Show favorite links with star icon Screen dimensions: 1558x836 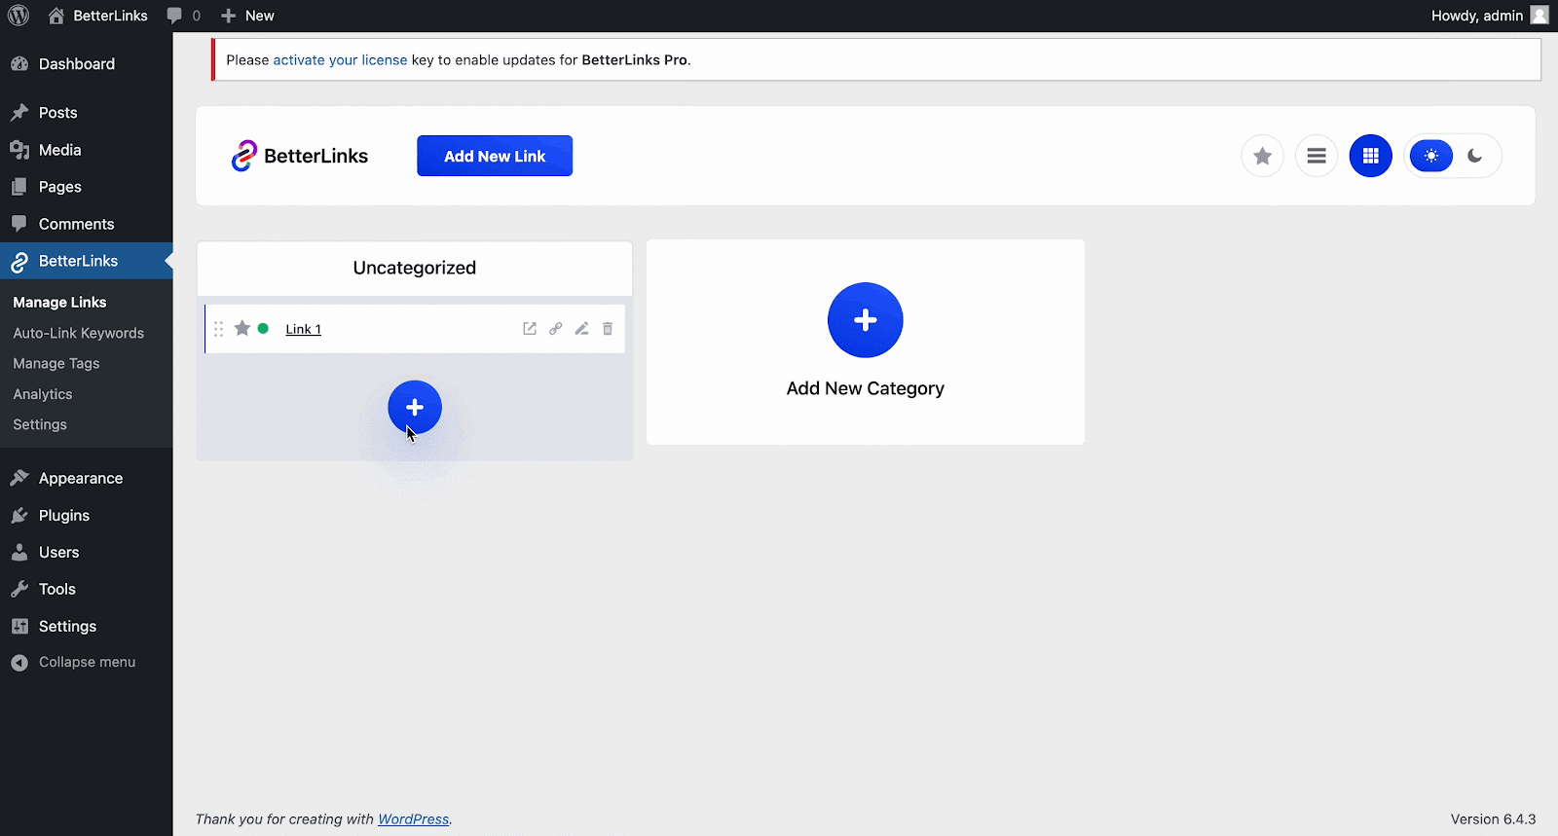pos(1263,156)
